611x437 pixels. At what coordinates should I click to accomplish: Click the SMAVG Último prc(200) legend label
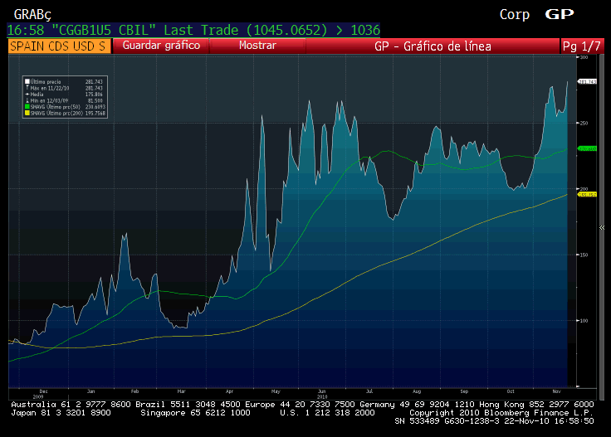[56, 113]
